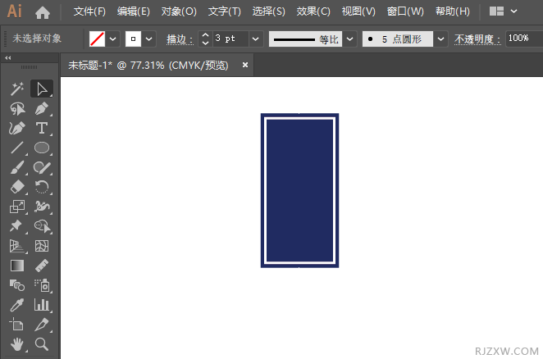The image size is (543, 359).
Task: Select the Pen tool
Action: tap(42, 108)
